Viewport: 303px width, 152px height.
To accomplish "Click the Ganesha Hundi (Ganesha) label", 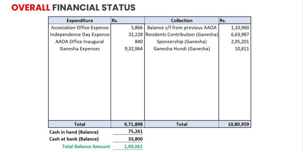I will click(182, 49).
